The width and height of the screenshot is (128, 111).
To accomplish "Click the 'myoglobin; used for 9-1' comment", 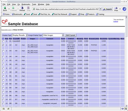I will pyautogui.click(x=50, y=96).
